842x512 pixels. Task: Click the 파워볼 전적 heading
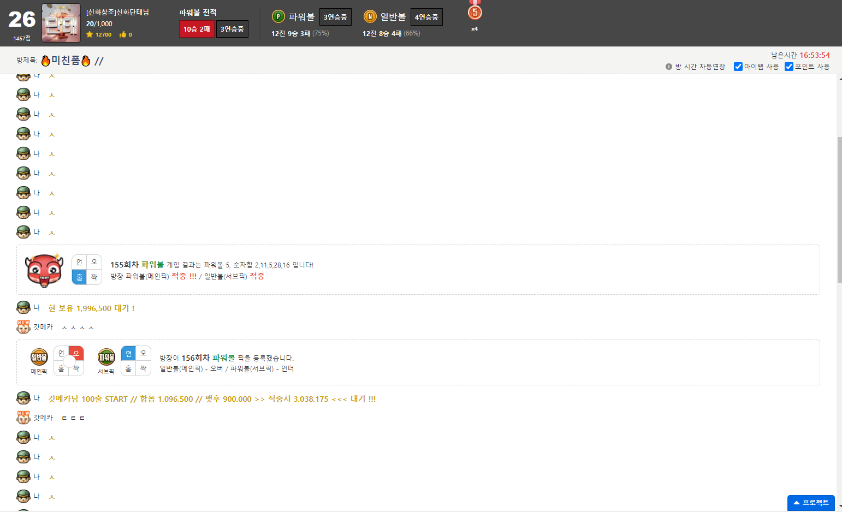[198, 12]
